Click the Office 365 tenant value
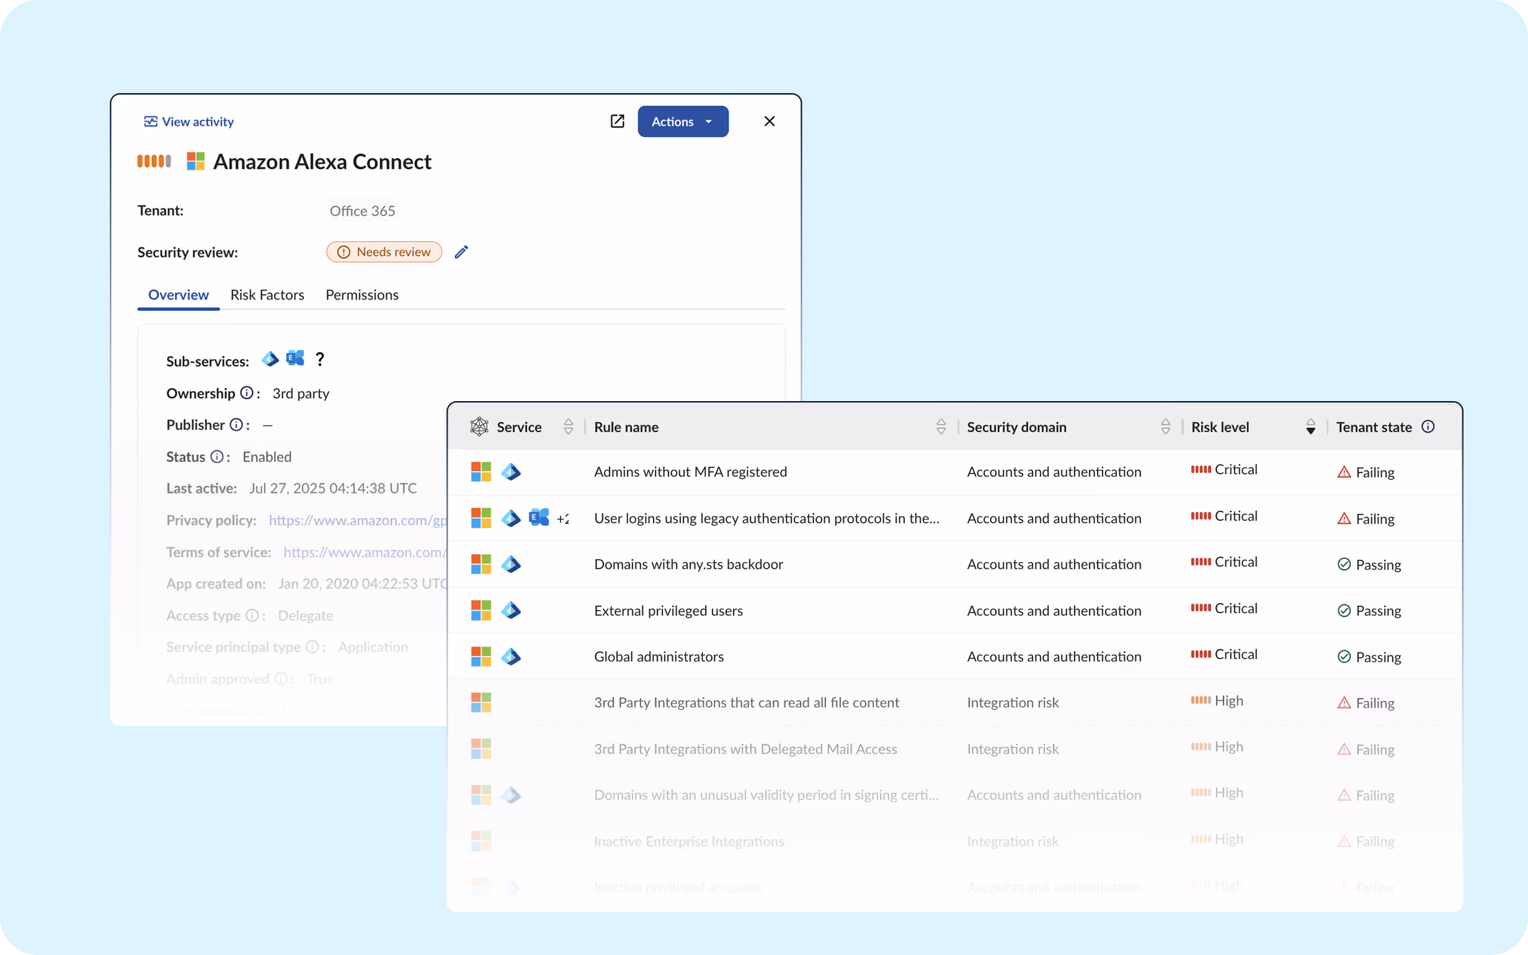Viewport: 1528px width, 955px height. click(362, 211)
